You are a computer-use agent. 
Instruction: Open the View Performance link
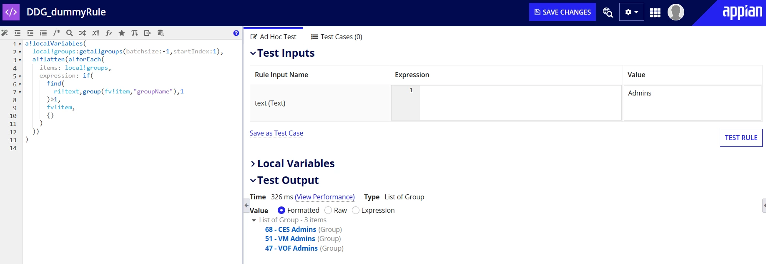tap(325, 197)
